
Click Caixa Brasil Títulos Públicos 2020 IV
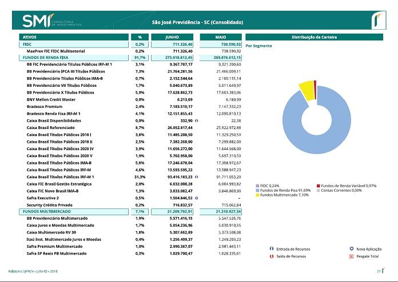[60, 149]
